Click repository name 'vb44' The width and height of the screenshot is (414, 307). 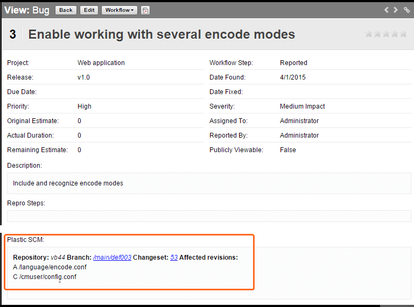(58, 258)
